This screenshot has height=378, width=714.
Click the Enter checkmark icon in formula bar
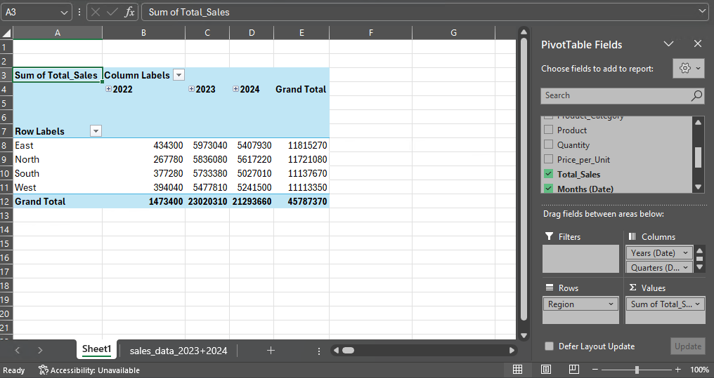tap(112, 12)
